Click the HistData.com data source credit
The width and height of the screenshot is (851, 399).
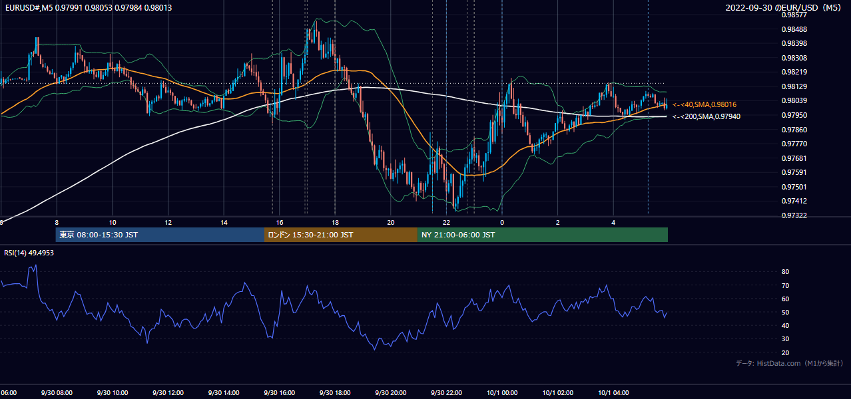tap(790, 363)
